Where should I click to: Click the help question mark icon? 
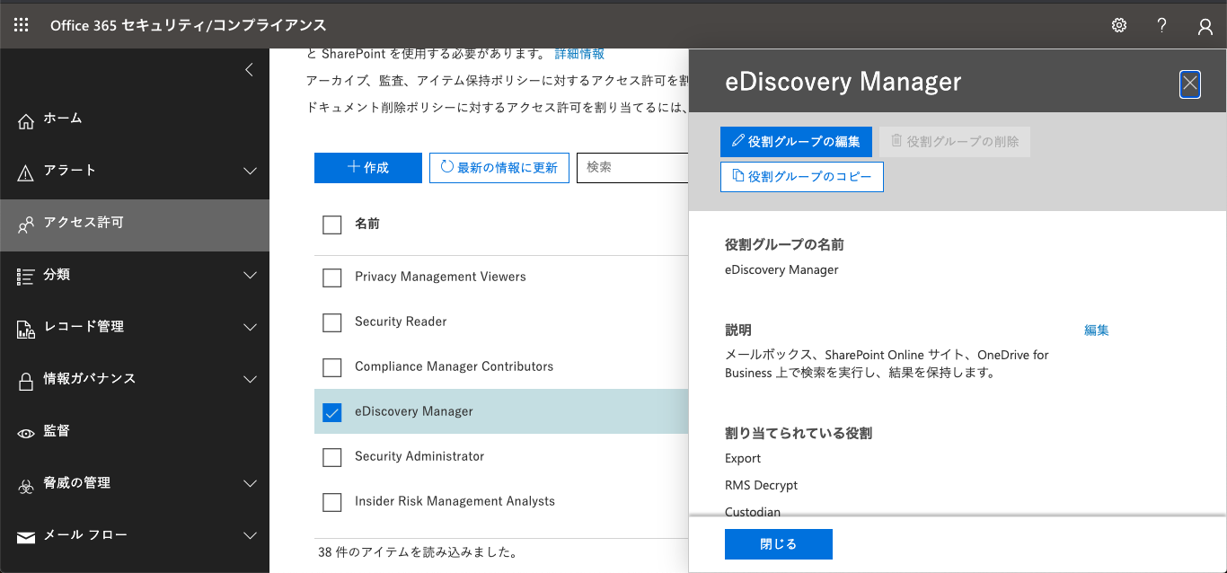[1162, 25]
